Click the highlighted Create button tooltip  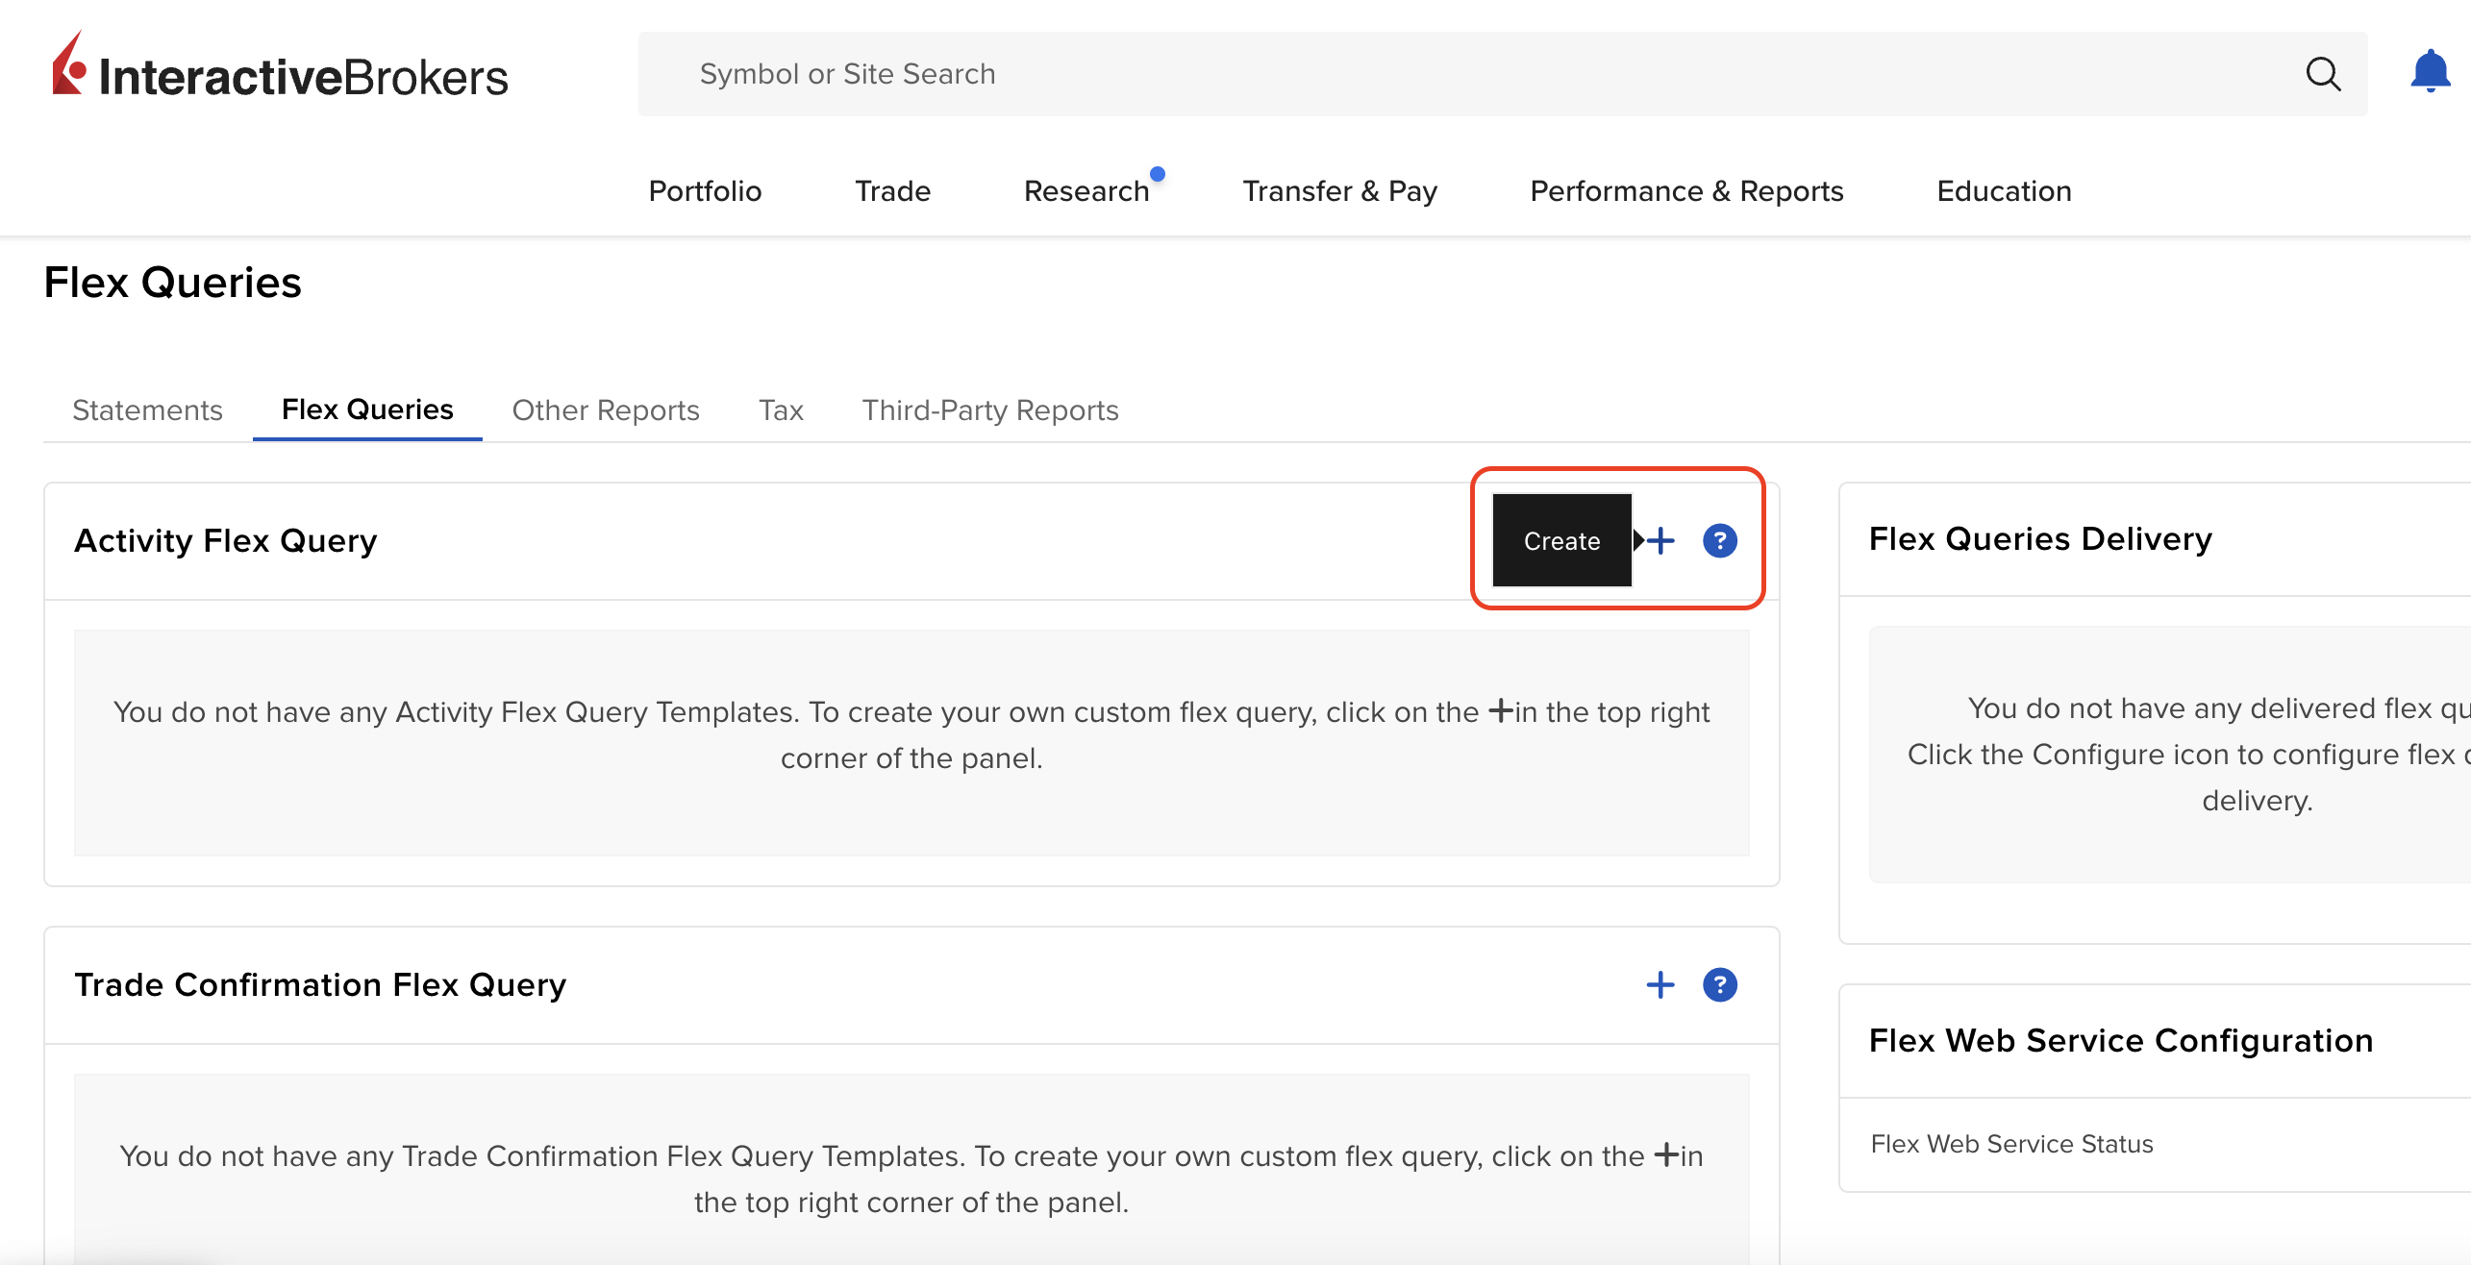click(1560, 540)
